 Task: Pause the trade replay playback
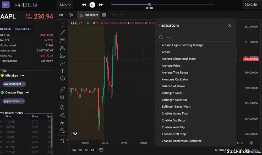tap(92, 5)
